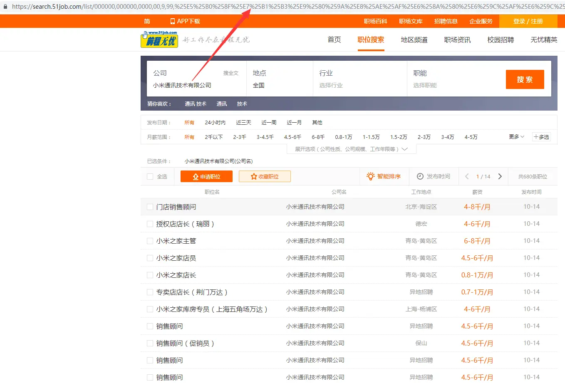Click 申请职位 button

point(206,176)
